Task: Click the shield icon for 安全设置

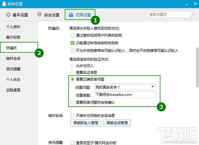Action: coord(39,15)
